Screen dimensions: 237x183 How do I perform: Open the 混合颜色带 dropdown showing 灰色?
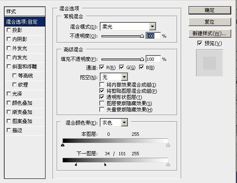click(x=114, y=123)
